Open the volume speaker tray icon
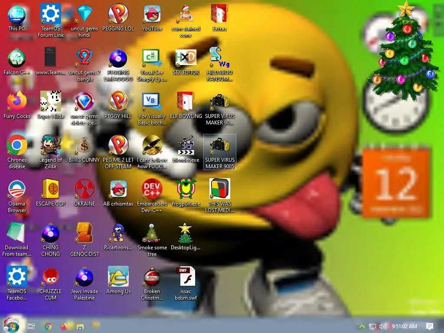 [x=382, y=326]
